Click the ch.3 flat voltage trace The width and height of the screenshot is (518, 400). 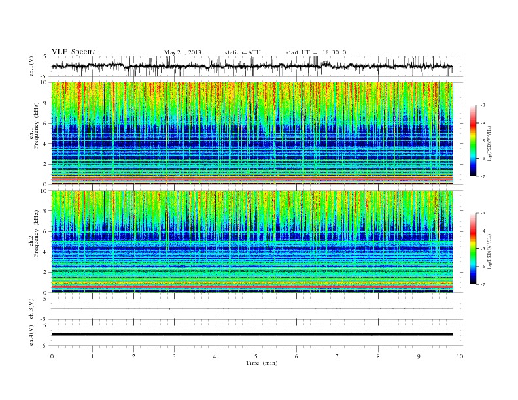(x=252, y=308)
